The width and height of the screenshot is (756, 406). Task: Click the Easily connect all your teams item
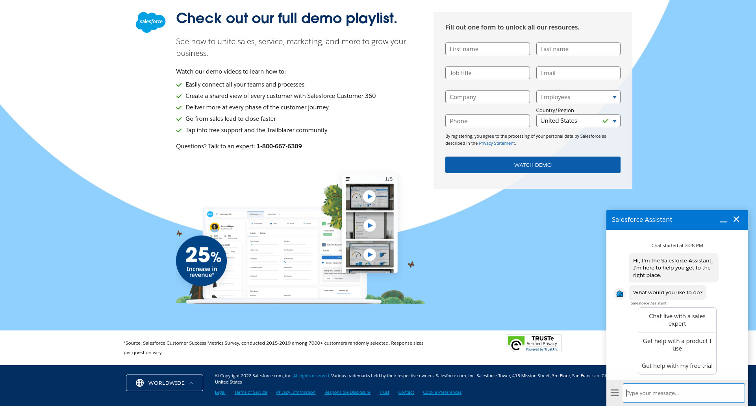[245, 85]
